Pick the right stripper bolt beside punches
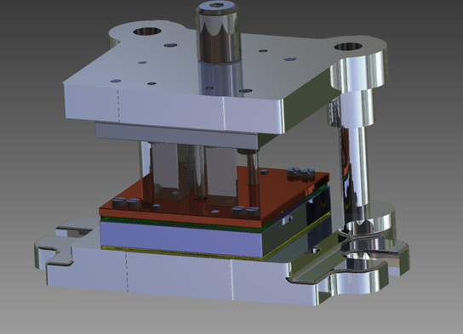 pos(252,180)
